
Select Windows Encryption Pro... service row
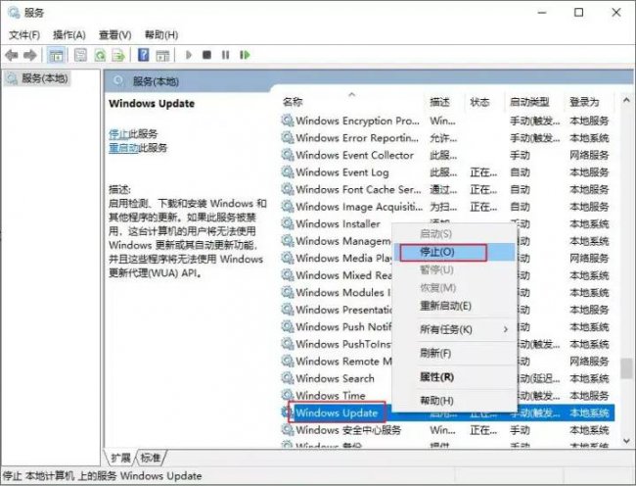(448, 121)
